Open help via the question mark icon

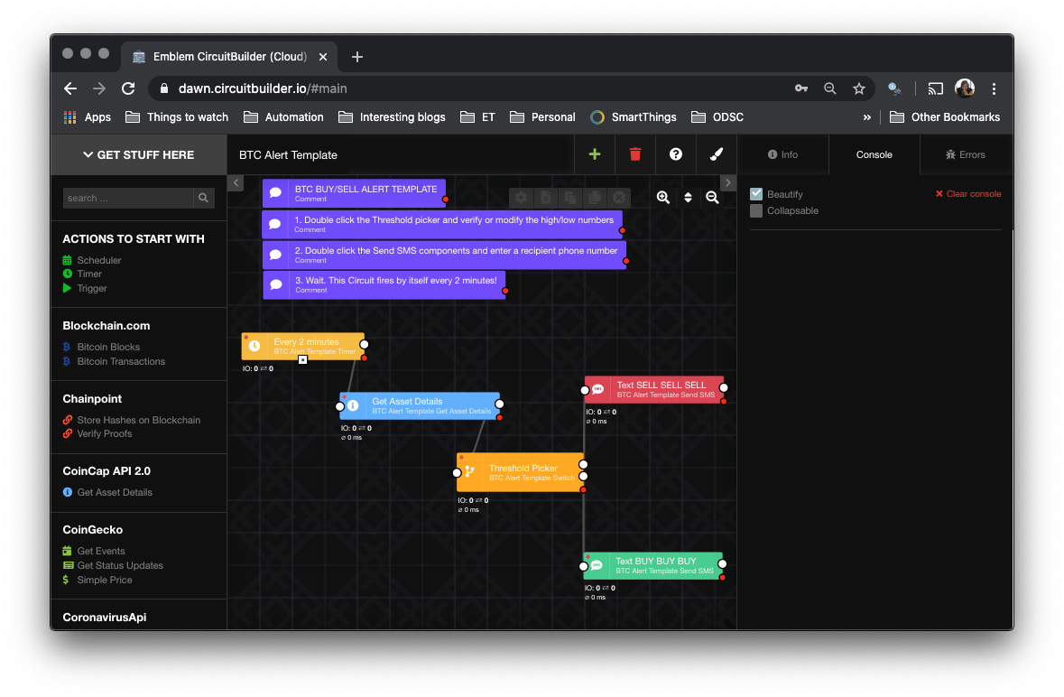click(x=676, y=154)
